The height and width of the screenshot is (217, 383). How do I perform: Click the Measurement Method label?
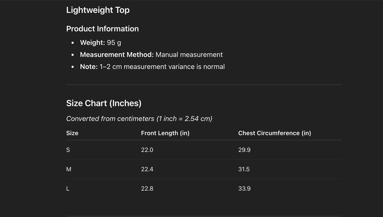coord(117,55)
